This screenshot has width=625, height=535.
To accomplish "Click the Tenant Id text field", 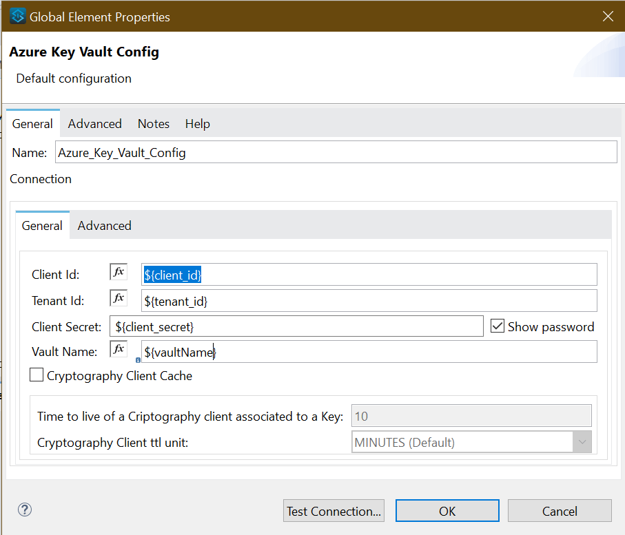I will tap(369, 301).
